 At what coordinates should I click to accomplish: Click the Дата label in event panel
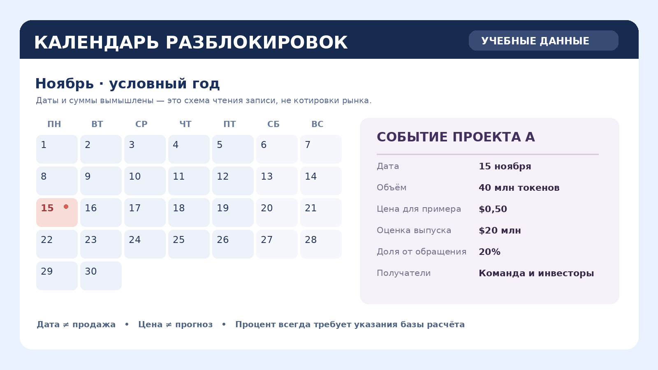pyautogui.click(x=388, y=166)
